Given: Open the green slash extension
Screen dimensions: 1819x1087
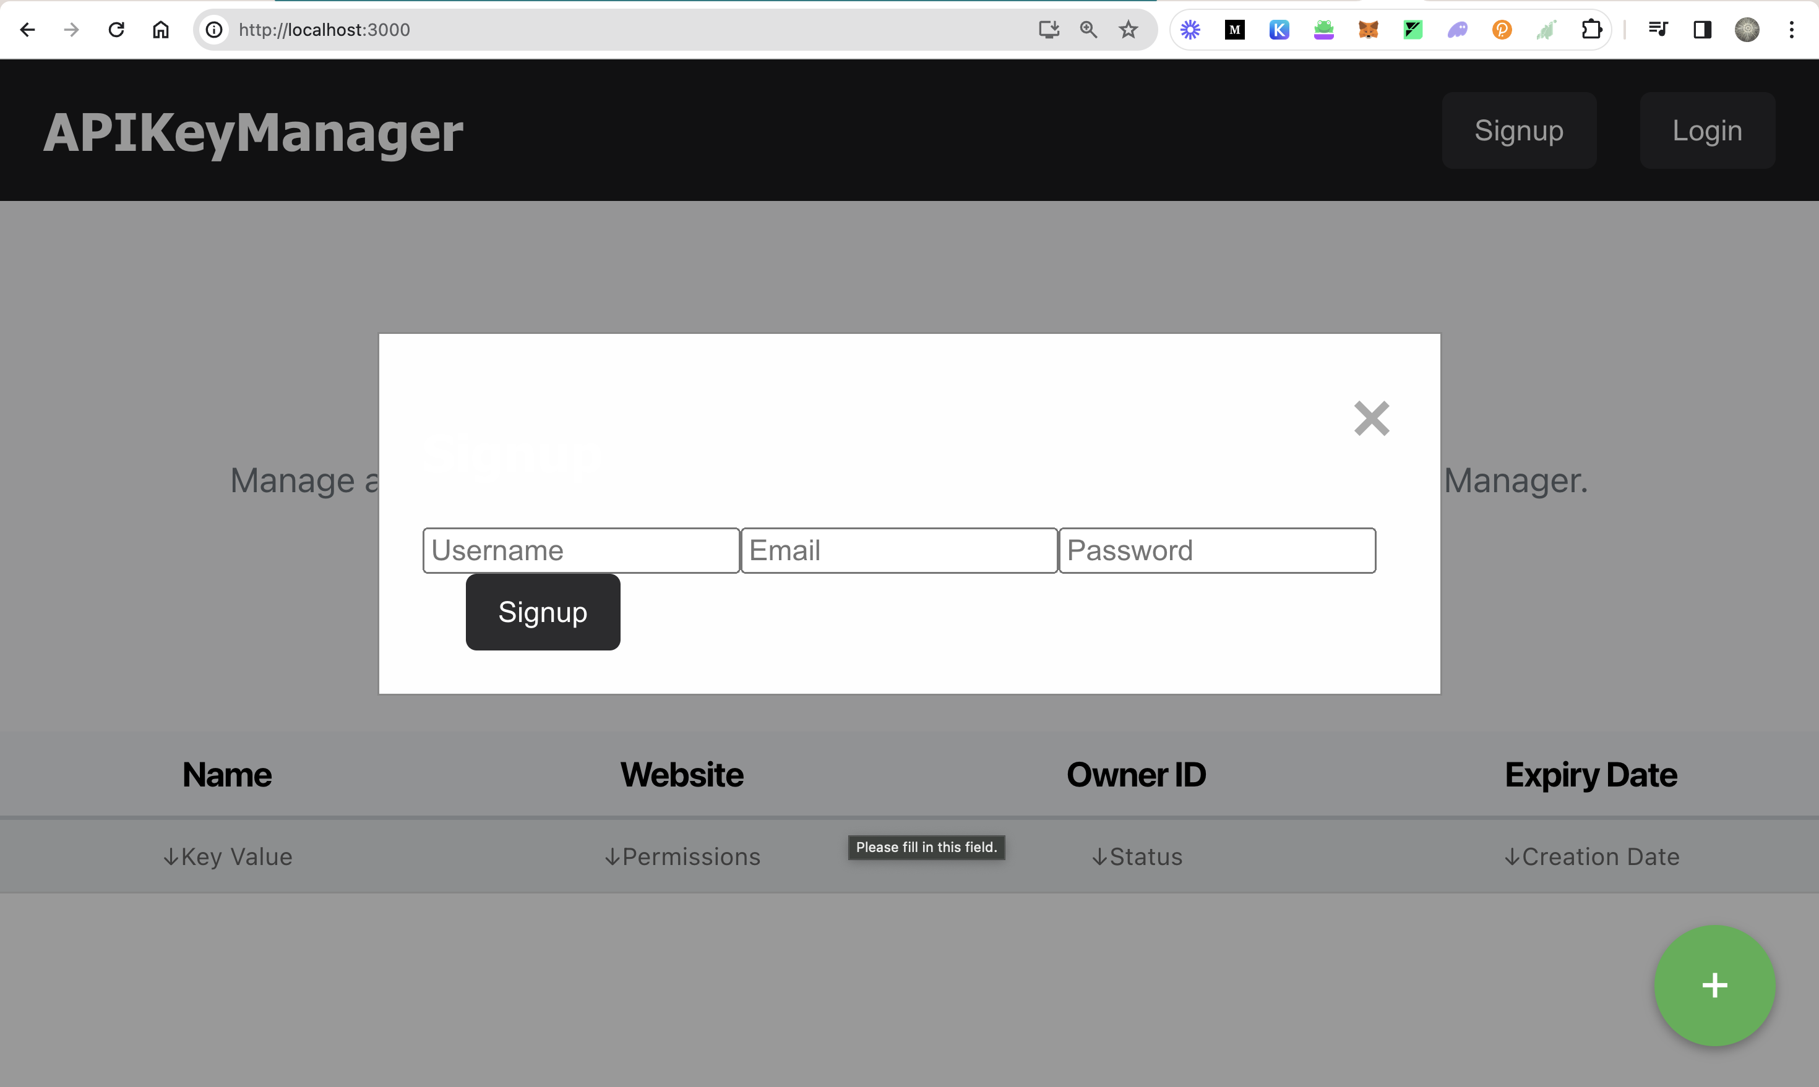Looking at the screenshot, I should coord(1413,30).
